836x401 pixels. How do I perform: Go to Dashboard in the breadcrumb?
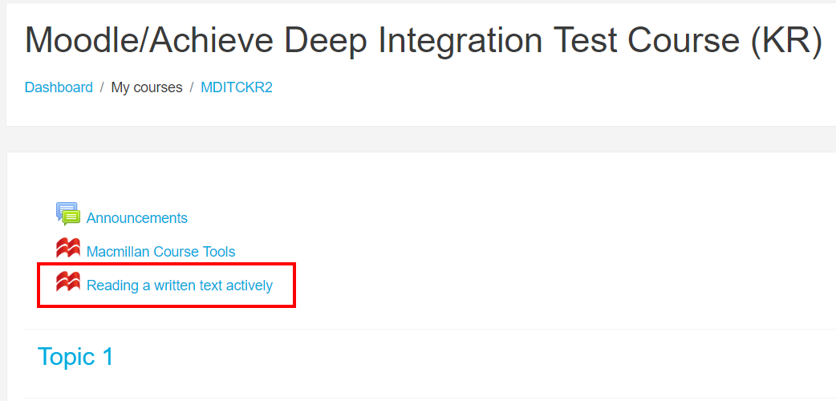pos(59,87)
